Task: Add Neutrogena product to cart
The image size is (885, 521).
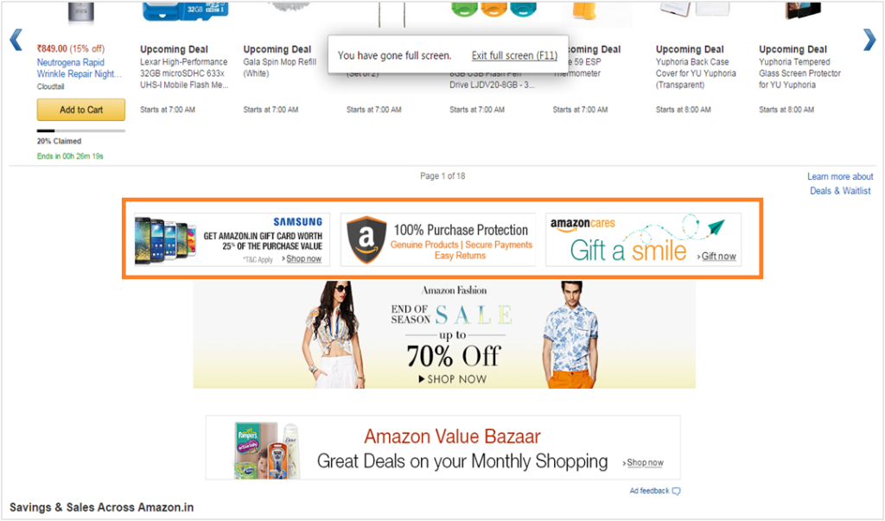Action: pos(81,110)
